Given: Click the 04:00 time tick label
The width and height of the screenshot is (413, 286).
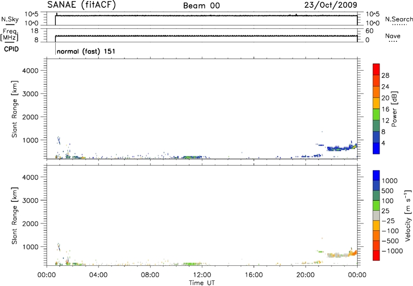Looking at the screenshot, I should click(98, 275).
